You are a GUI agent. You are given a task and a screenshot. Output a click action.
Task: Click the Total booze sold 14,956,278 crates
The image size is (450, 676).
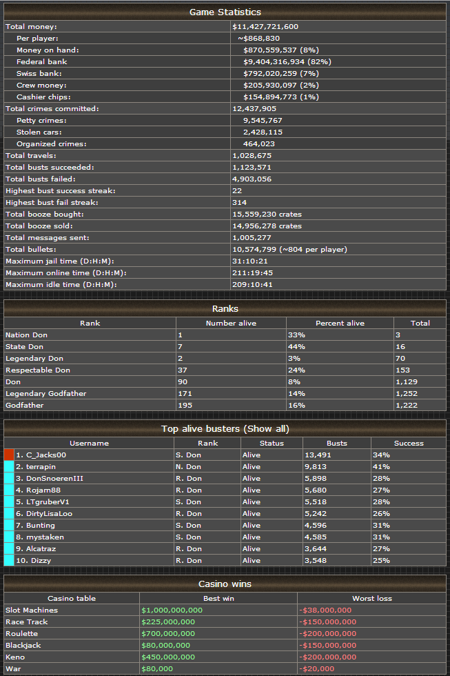pos(267,226)
